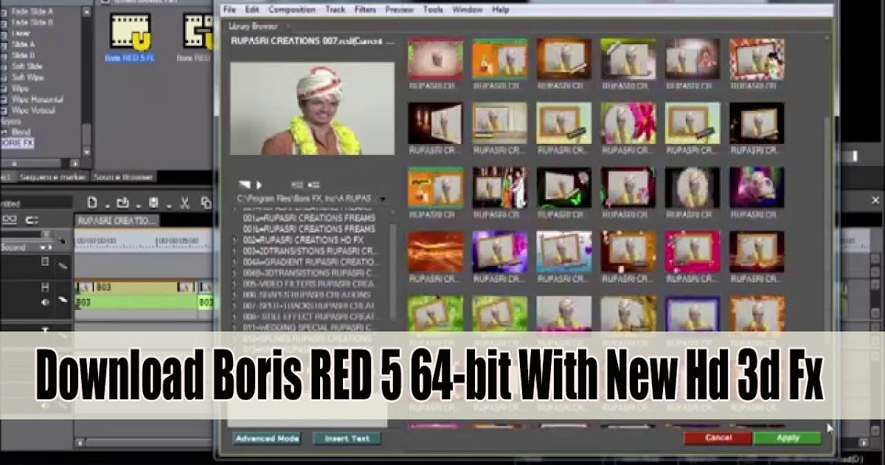Click the Insert Text button
Viewport: 885px width, 465px height.
point(347,438)
